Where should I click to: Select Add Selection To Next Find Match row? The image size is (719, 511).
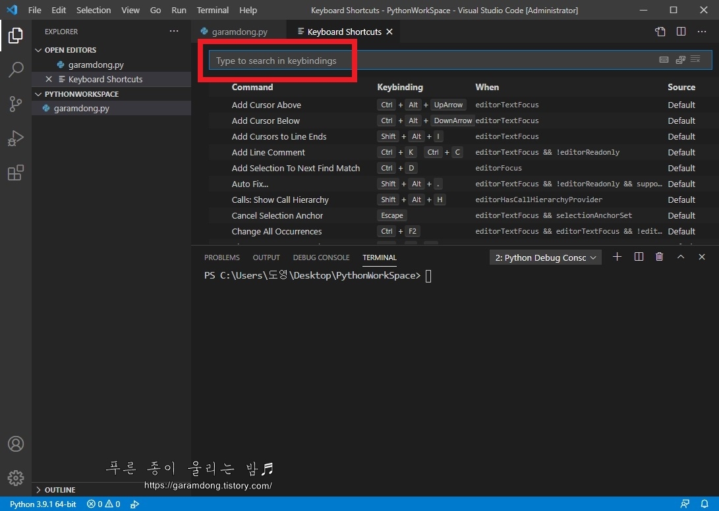click(461, 168)
